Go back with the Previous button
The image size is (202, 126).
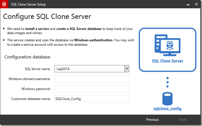click(152, 119)
